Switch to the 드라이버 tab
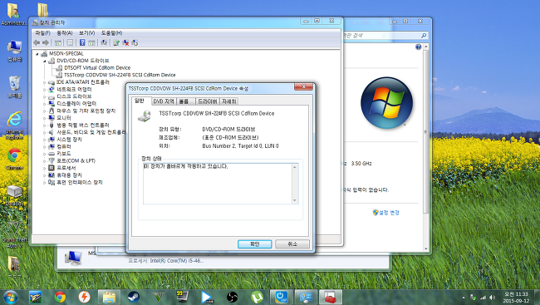This screenshot has width=540, height=305. 208,101
